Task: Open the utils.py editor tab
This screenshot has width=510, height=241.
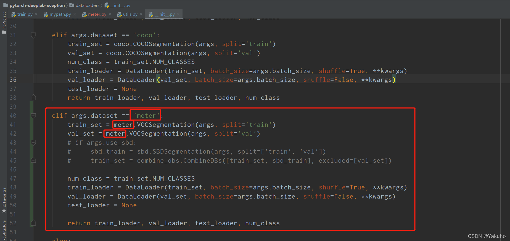Action: 130,14
